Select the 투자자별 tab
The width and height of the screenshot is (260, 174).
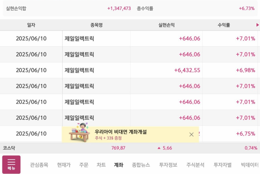223,165
